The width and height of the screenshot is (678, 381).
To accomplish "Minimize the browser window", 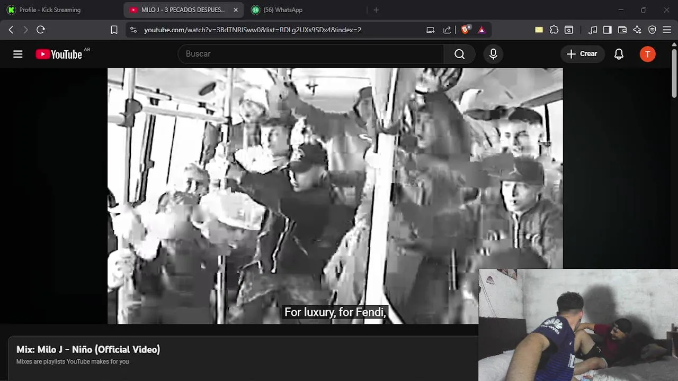I will (x=621, y=10).
